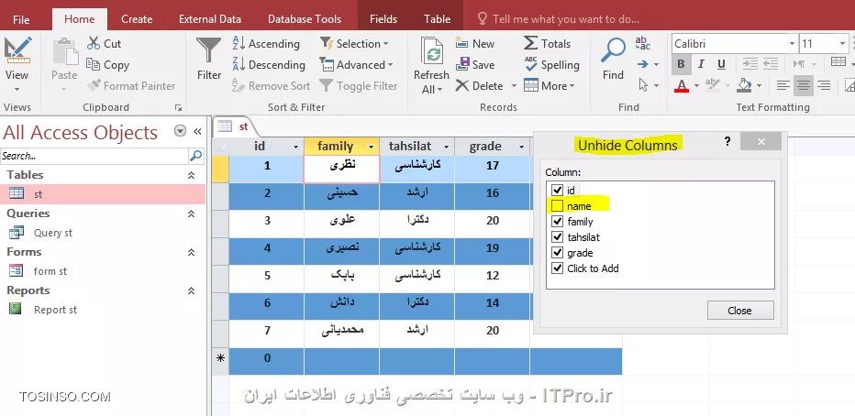This screenshot has height=416, width=855.
Task: Open the More records dropdown
Action: pyautogui.click(x=550, y=85)
